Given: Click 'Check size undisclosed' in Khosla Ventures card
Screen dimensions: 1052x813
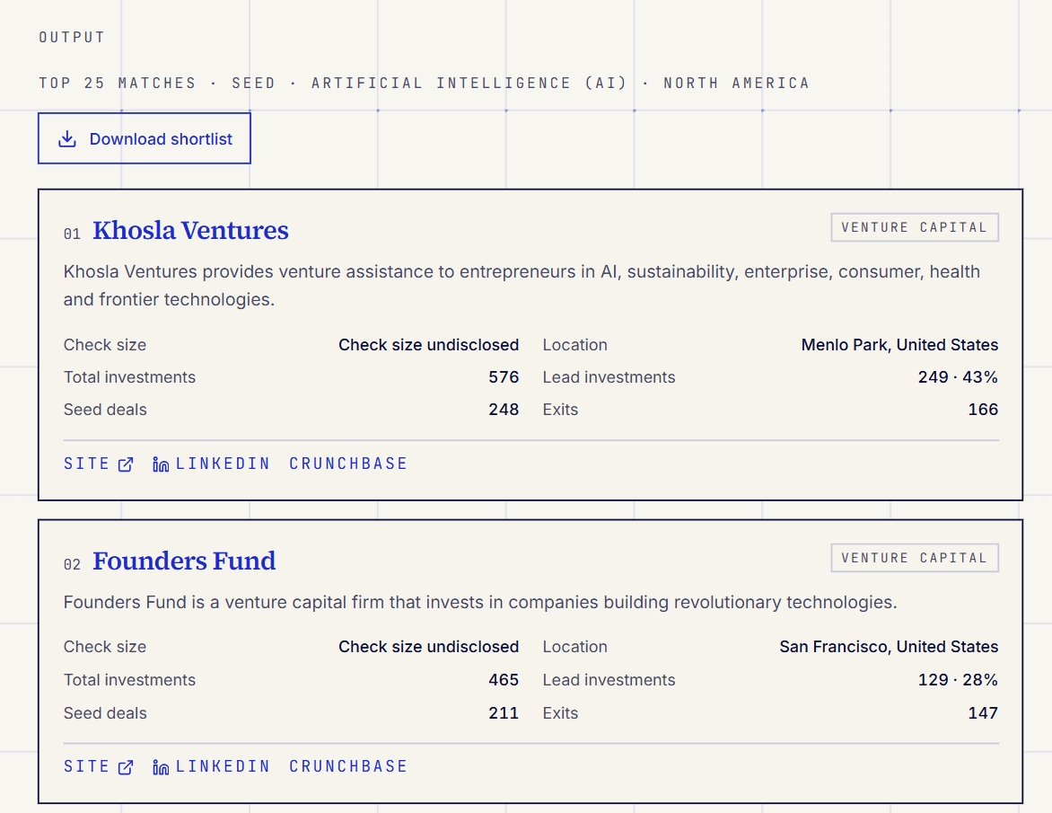Looking at the screenshot, I should pyautogui.click(x=429, y=345).
